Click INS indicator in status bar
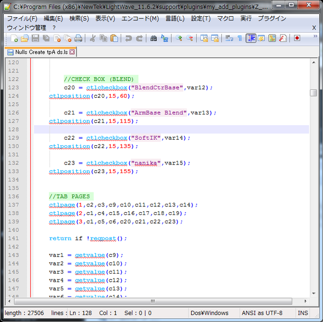The height and width of the screenshot is (322, 323). click(x=303, y=313)
